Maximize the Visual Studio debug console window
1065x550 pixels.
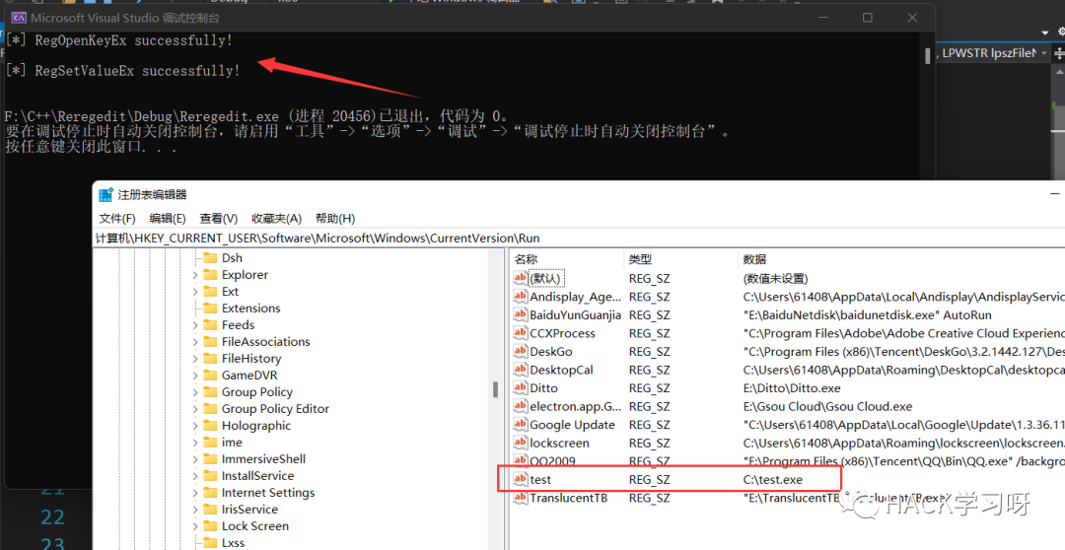868,18
